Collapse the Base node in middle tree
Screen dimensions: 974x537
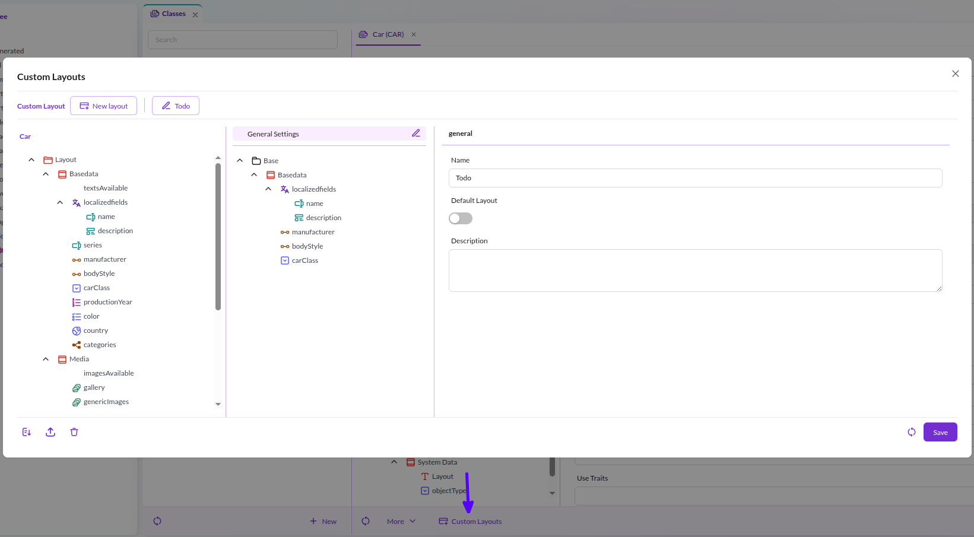coord(240,161)
